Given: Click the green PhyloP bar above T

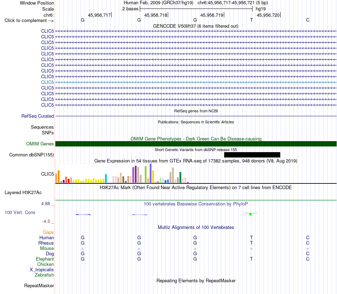Looking at the screenshot, I should 250,214.
